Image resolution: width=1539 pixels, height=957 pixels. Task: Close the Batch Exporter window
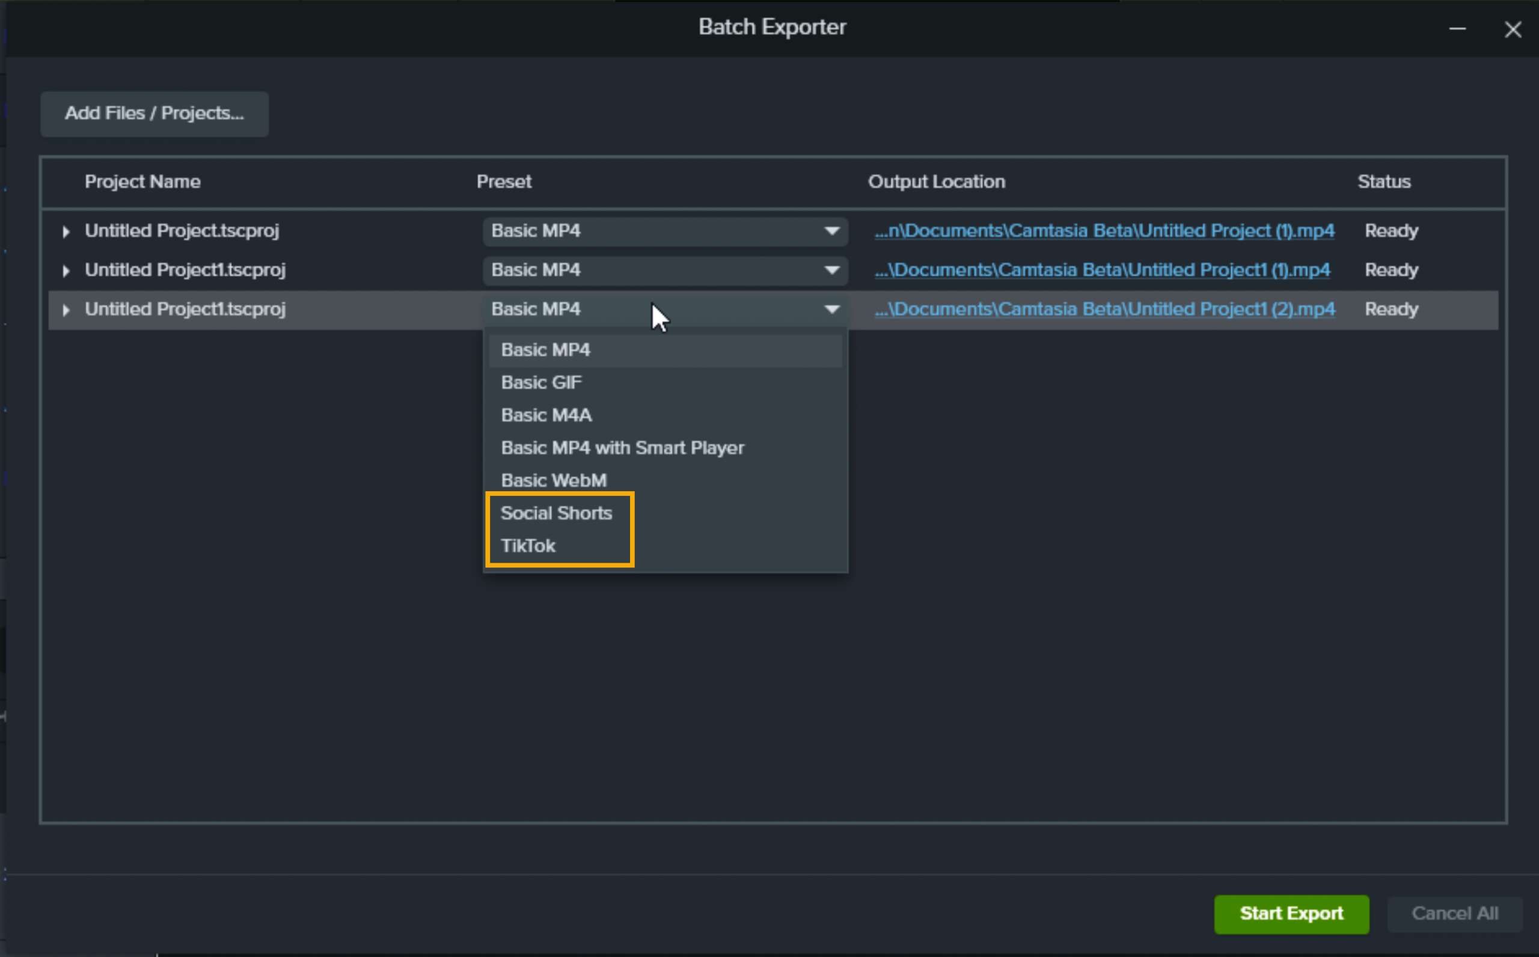(1513, 29)
